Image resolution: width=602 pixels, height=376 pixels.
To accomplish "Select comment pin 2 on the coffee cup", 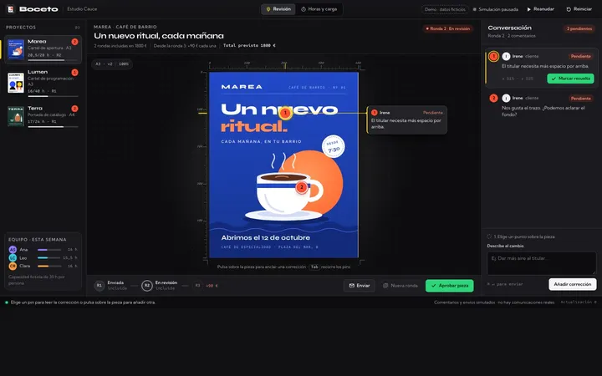I will 302,187.
